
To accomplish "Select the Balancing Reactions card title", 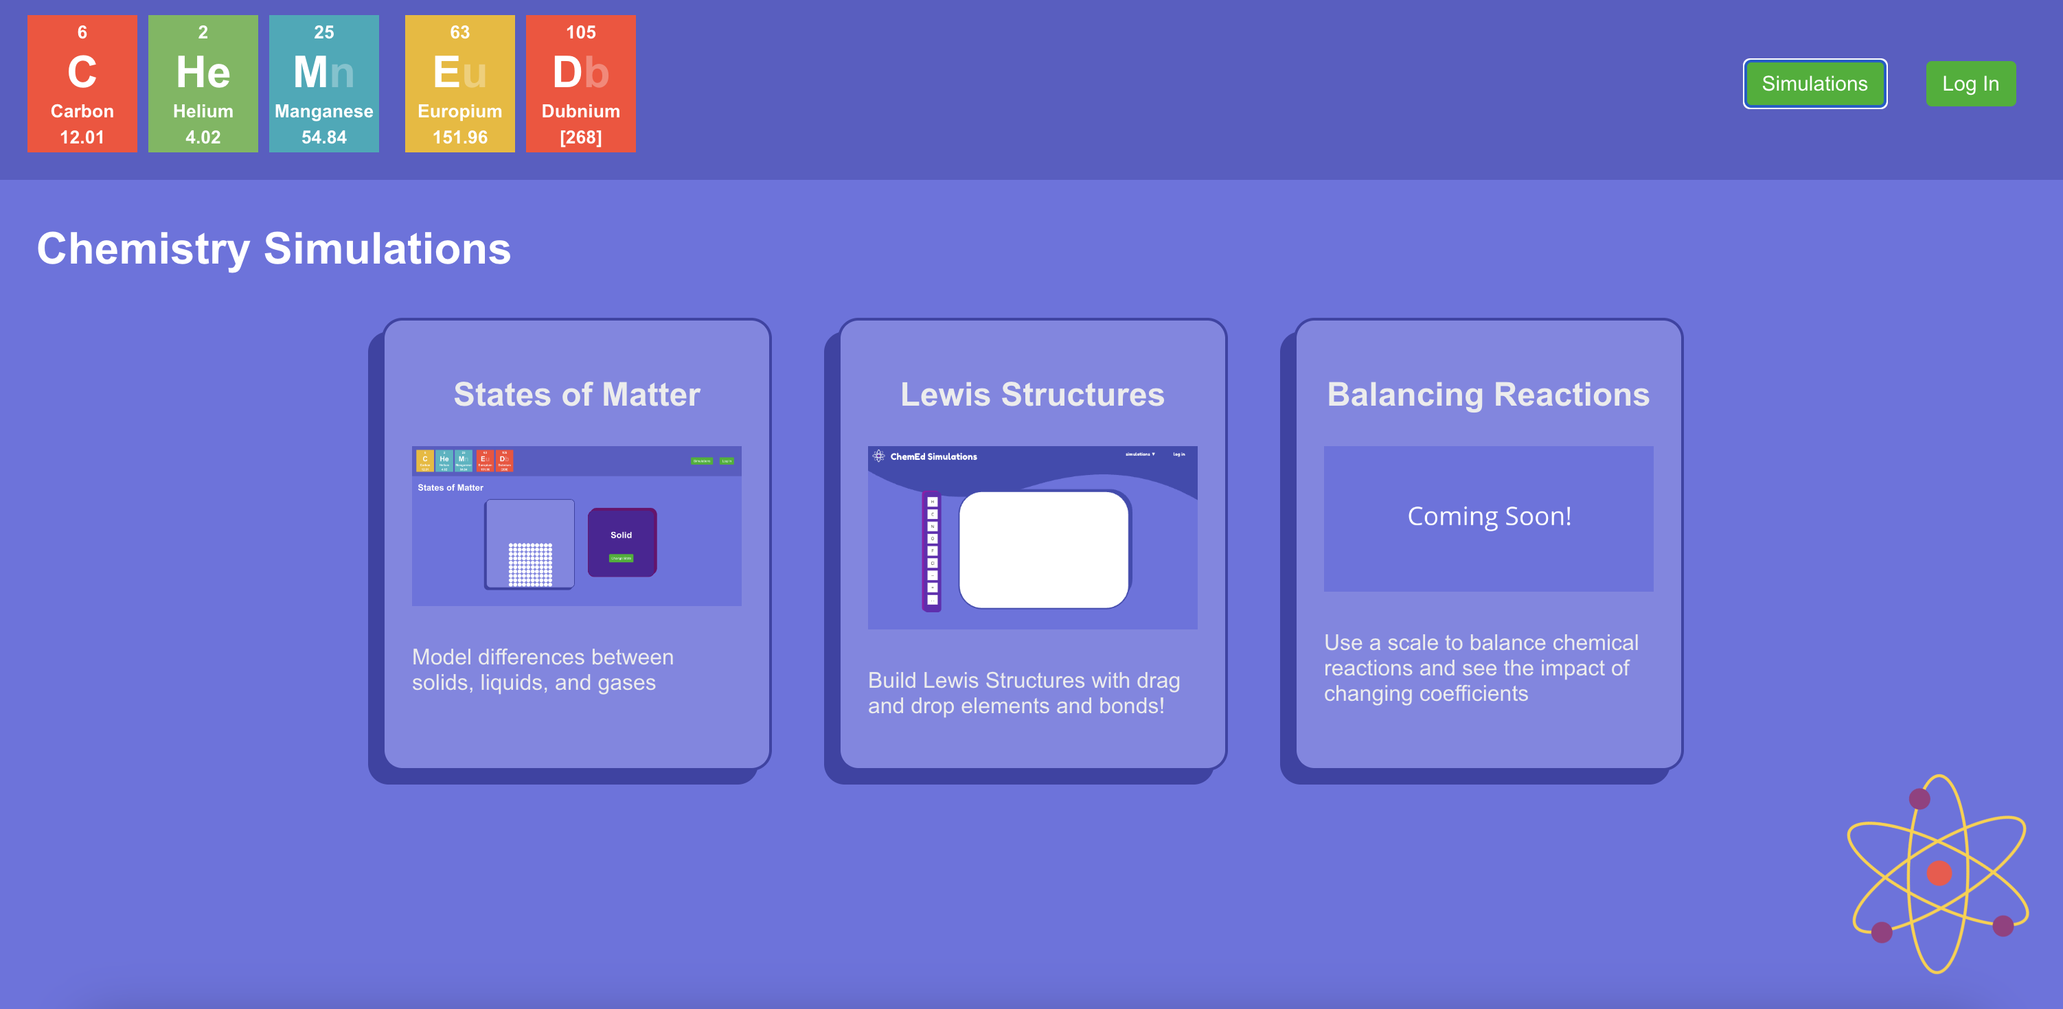I will pyautogui.click(x=1488, y=395).
